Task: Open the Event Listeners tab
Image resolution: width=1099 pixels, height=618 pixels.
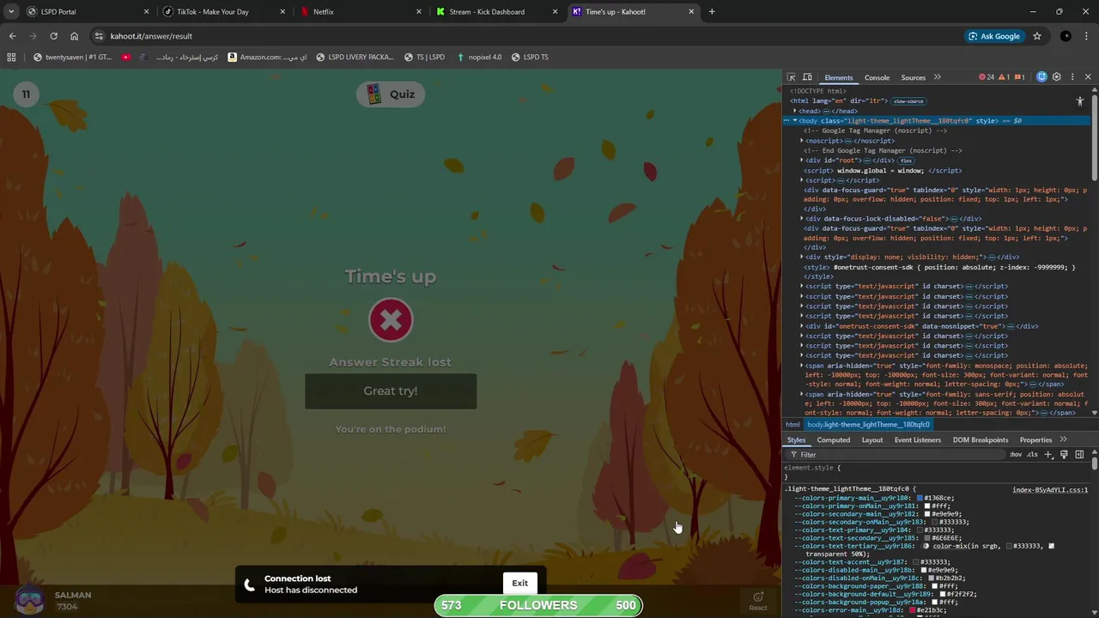Action: (x=918, y=439)
